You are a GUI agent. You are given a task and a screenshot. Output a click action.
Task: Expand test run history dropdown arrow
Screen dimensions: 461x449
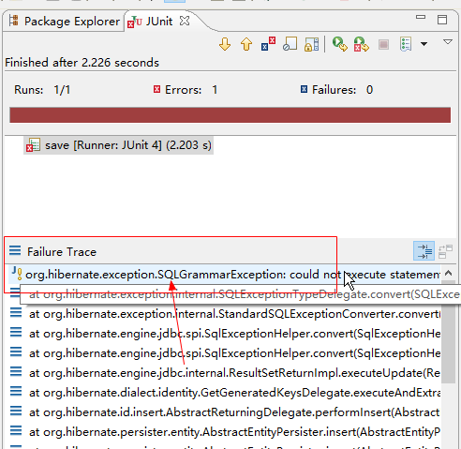424,44
